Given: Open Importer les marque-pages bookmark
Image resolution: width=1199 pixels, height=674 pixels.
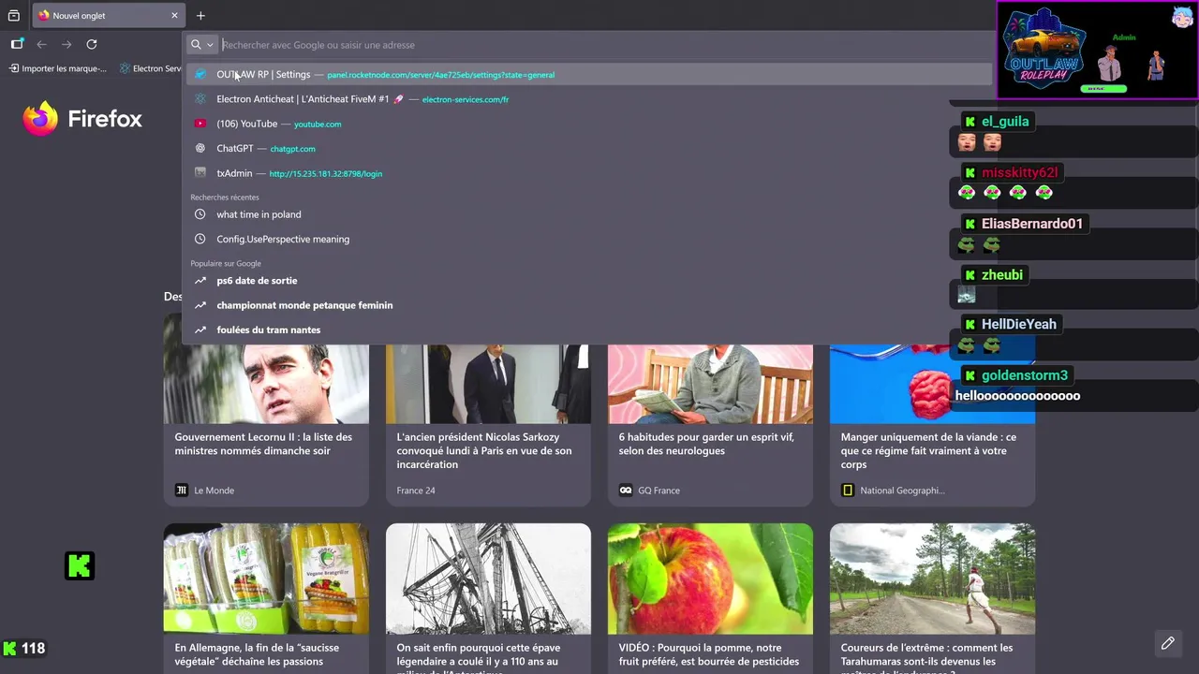Looking at the screenshot, I should (58, 68).
